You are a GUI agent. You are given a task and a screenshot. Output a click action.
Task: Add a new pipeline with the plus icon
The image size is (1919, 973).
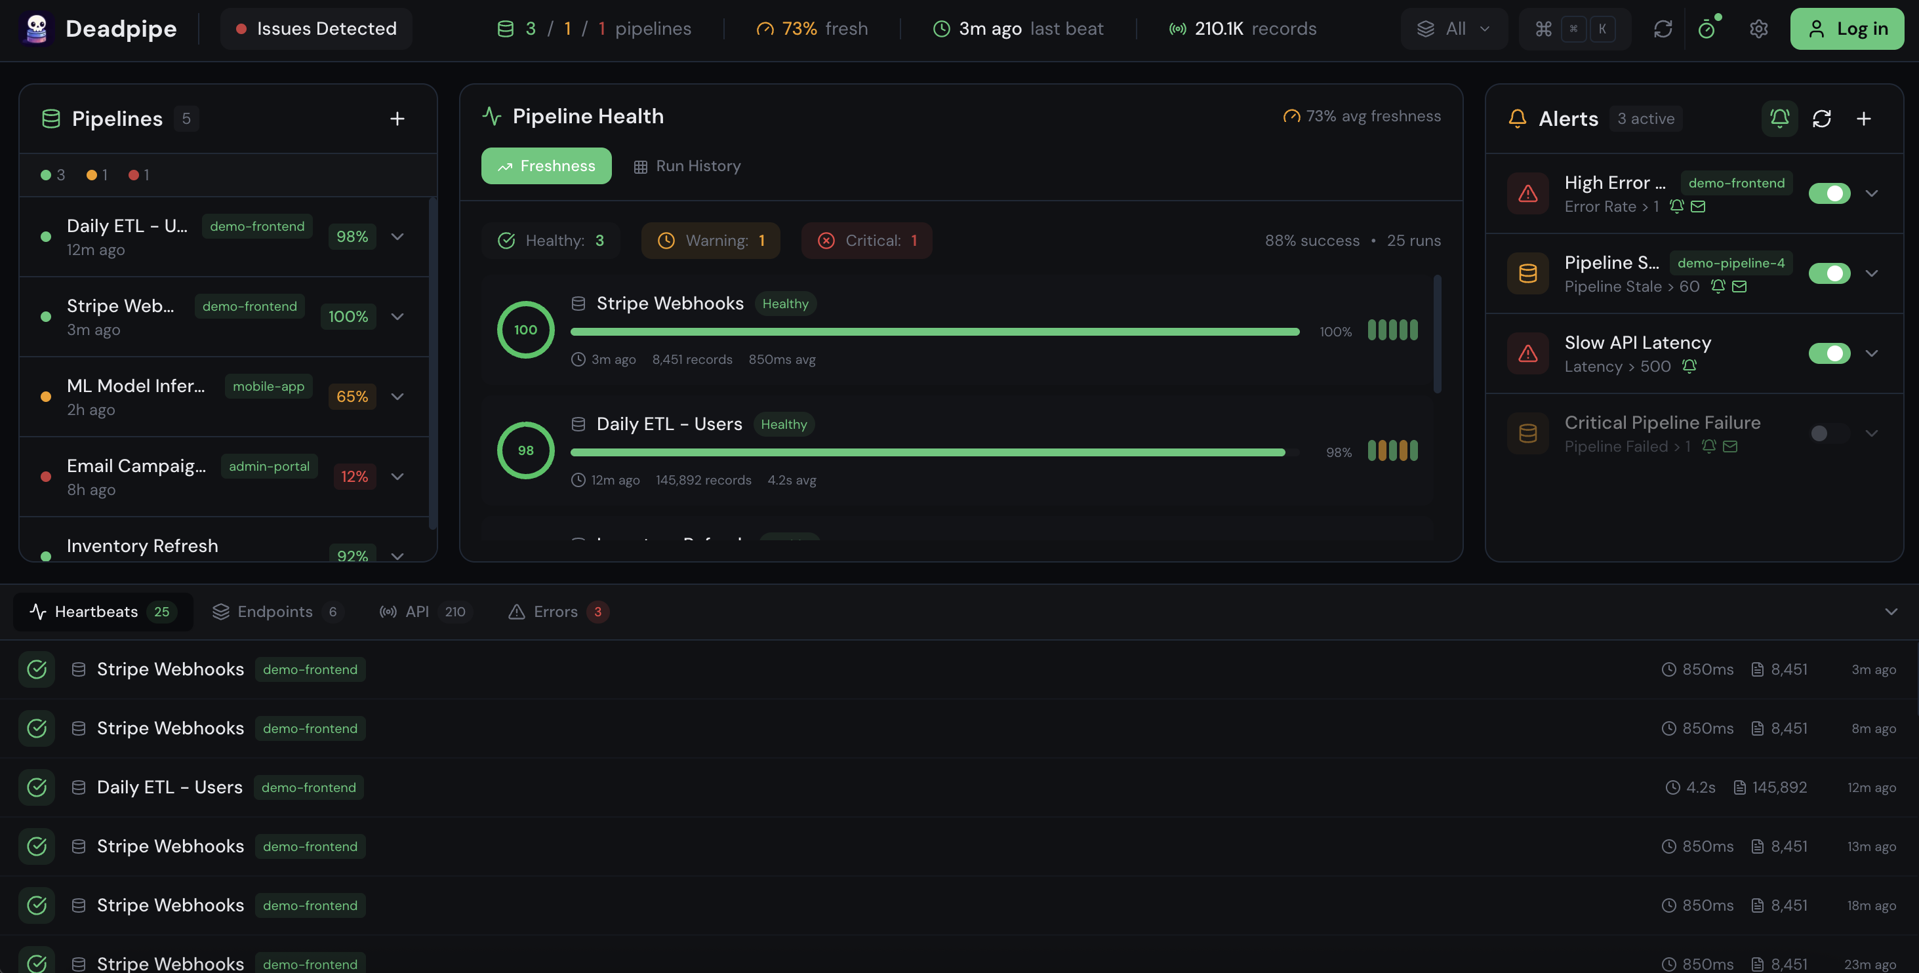(399, 118)
